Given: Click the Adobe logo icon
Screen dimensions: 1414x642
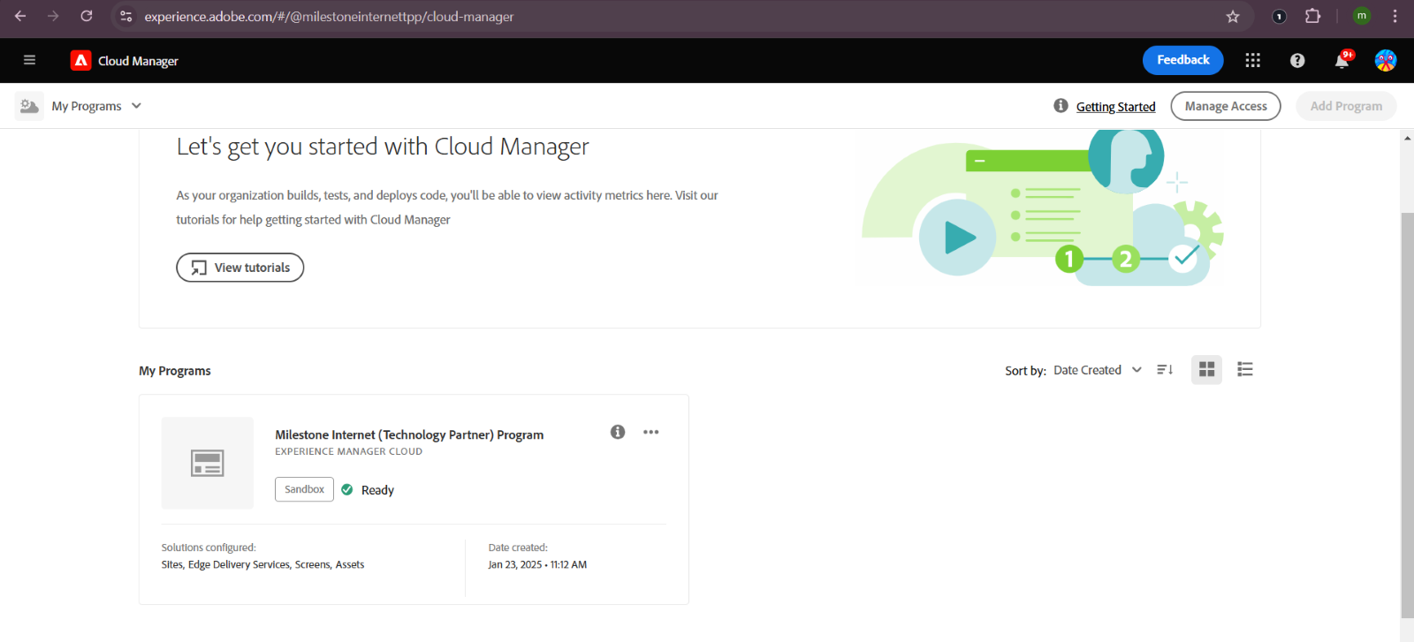Looking at the screenshot, I should 80,60.
